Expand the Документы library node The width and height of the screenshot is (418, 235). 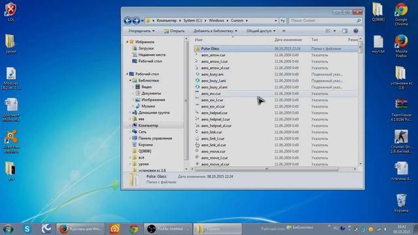(133, 93)
